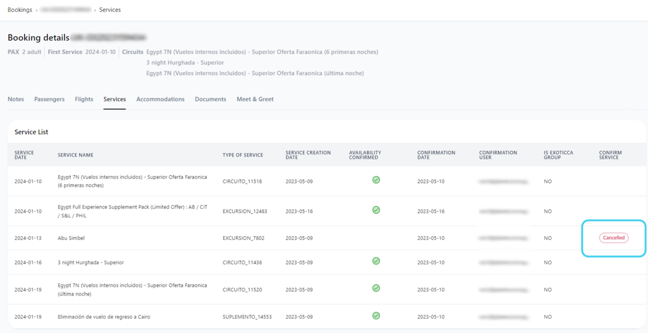Click green check icon in CIRCUITO_11520 row
This screenshot has height=333, width=648.
tap(376, 288)
